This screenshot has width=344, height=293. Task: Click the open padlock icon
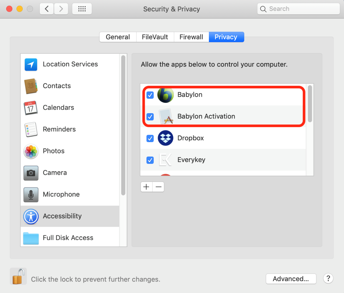[x=18, y=276]
